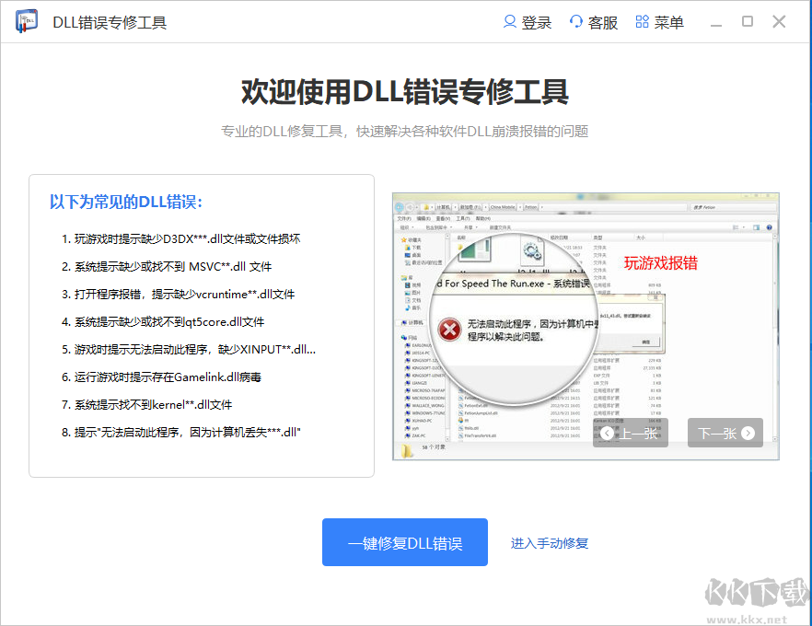The width and height of the screenshot is (812, 626).
Task: Click the DLL tool logo in title bar
Action: tap(27, 22)
